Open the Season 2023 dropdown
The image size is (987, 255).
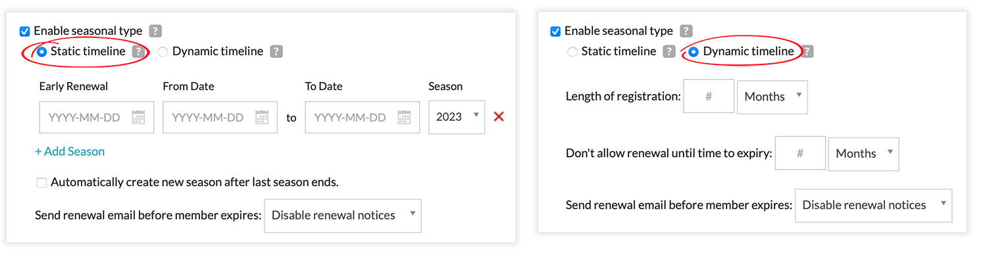457,117
